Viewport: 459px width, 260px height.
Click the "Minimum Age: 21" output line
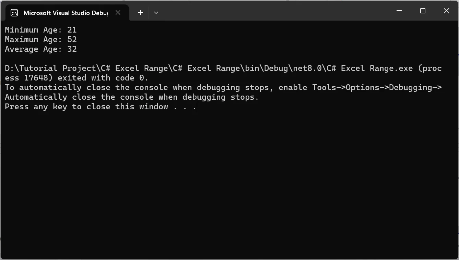click(40, 30)
